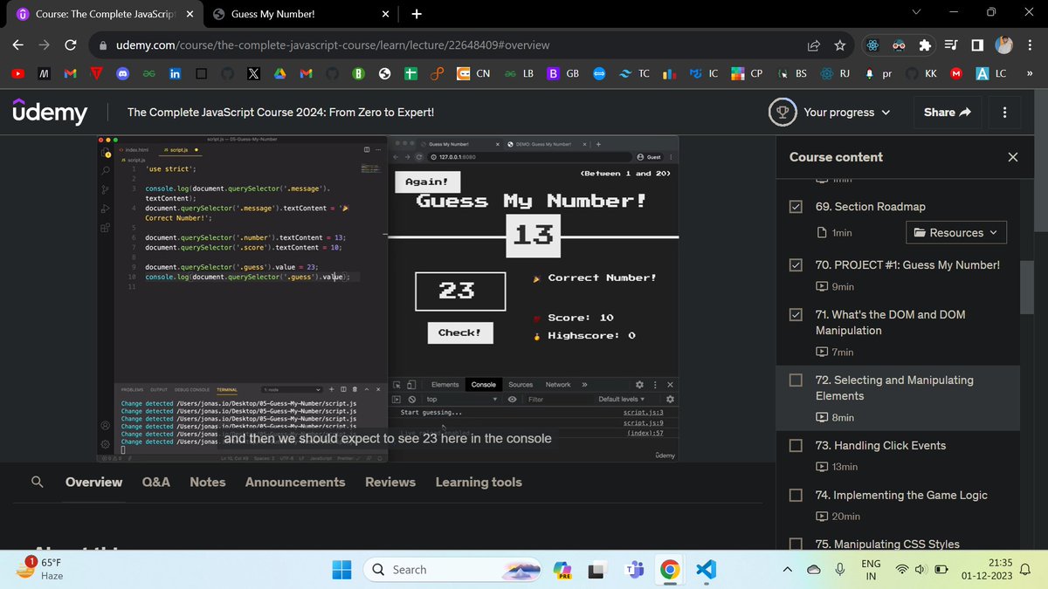Click the reload page button

point(71,45)
